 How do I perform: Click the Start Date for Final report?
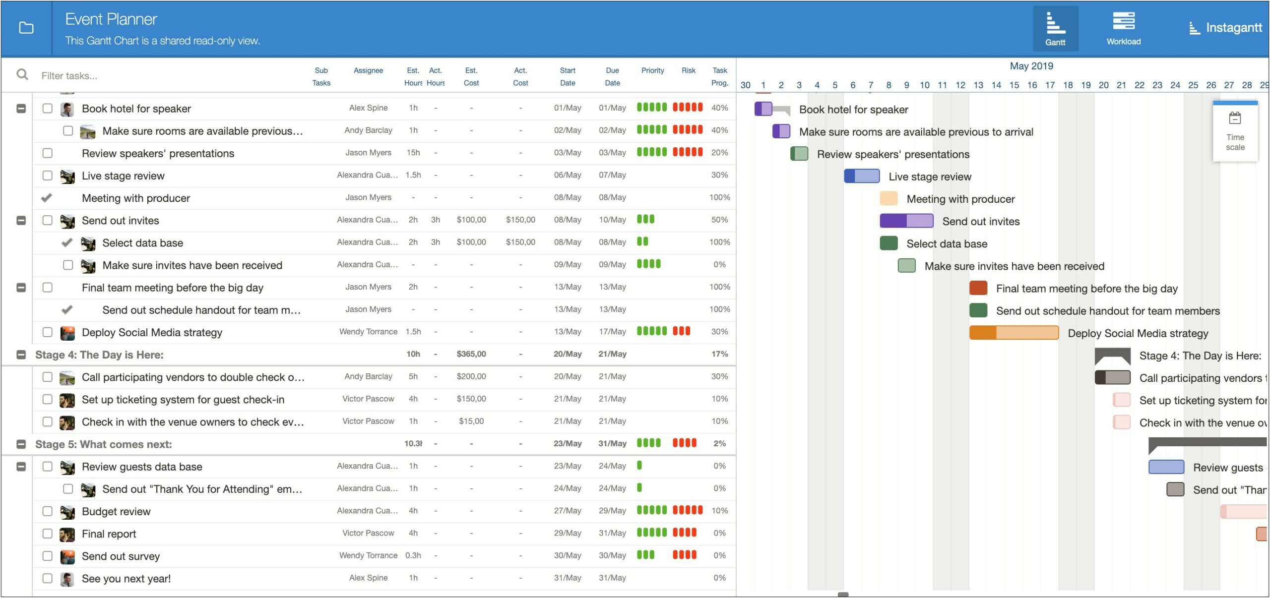(567, 533)
